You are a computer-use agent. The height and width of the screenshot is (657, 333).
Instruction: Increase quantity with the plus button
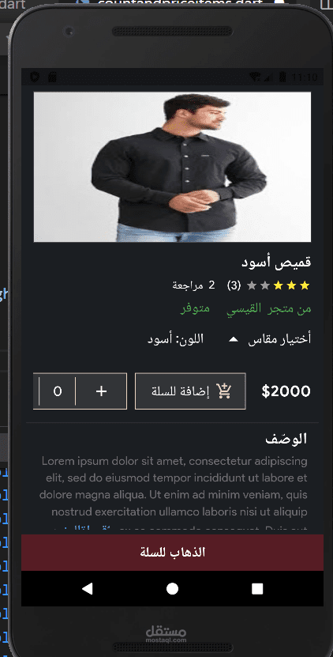pos(101,391)
